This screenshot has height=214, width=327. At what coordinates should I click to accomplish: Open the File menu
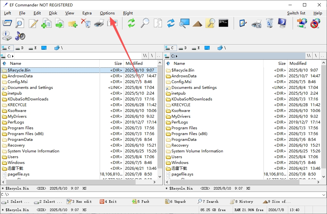coord(22,13)
